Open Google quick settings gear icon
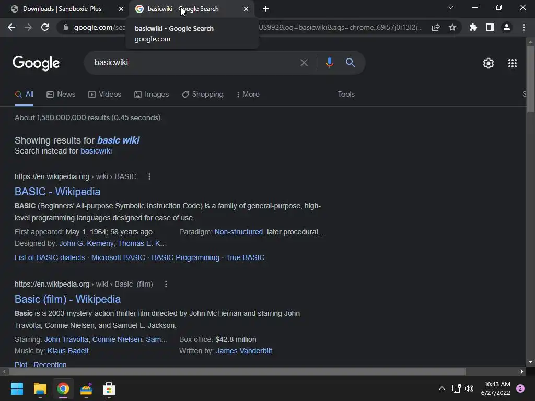This screenshot has height=401, width=535. 489,63
